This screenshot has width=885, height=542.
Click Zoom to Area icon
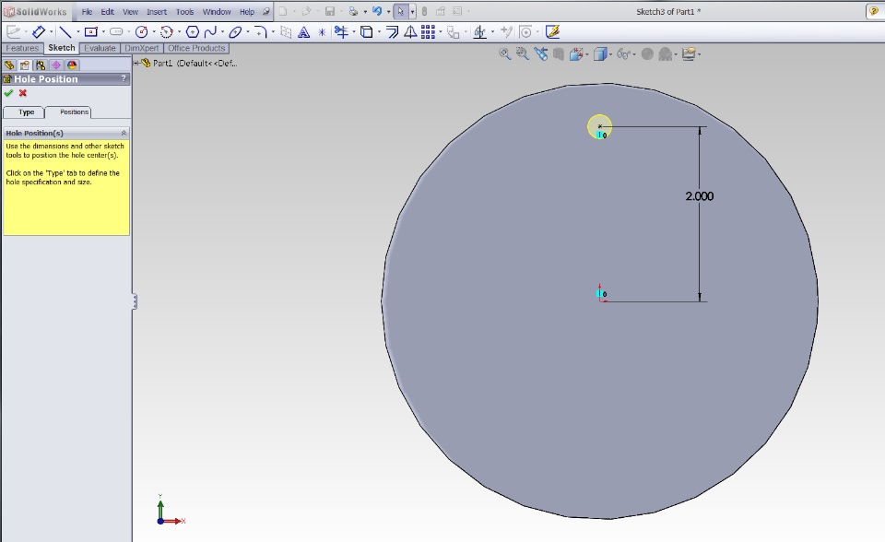click(x=522, y=54)
